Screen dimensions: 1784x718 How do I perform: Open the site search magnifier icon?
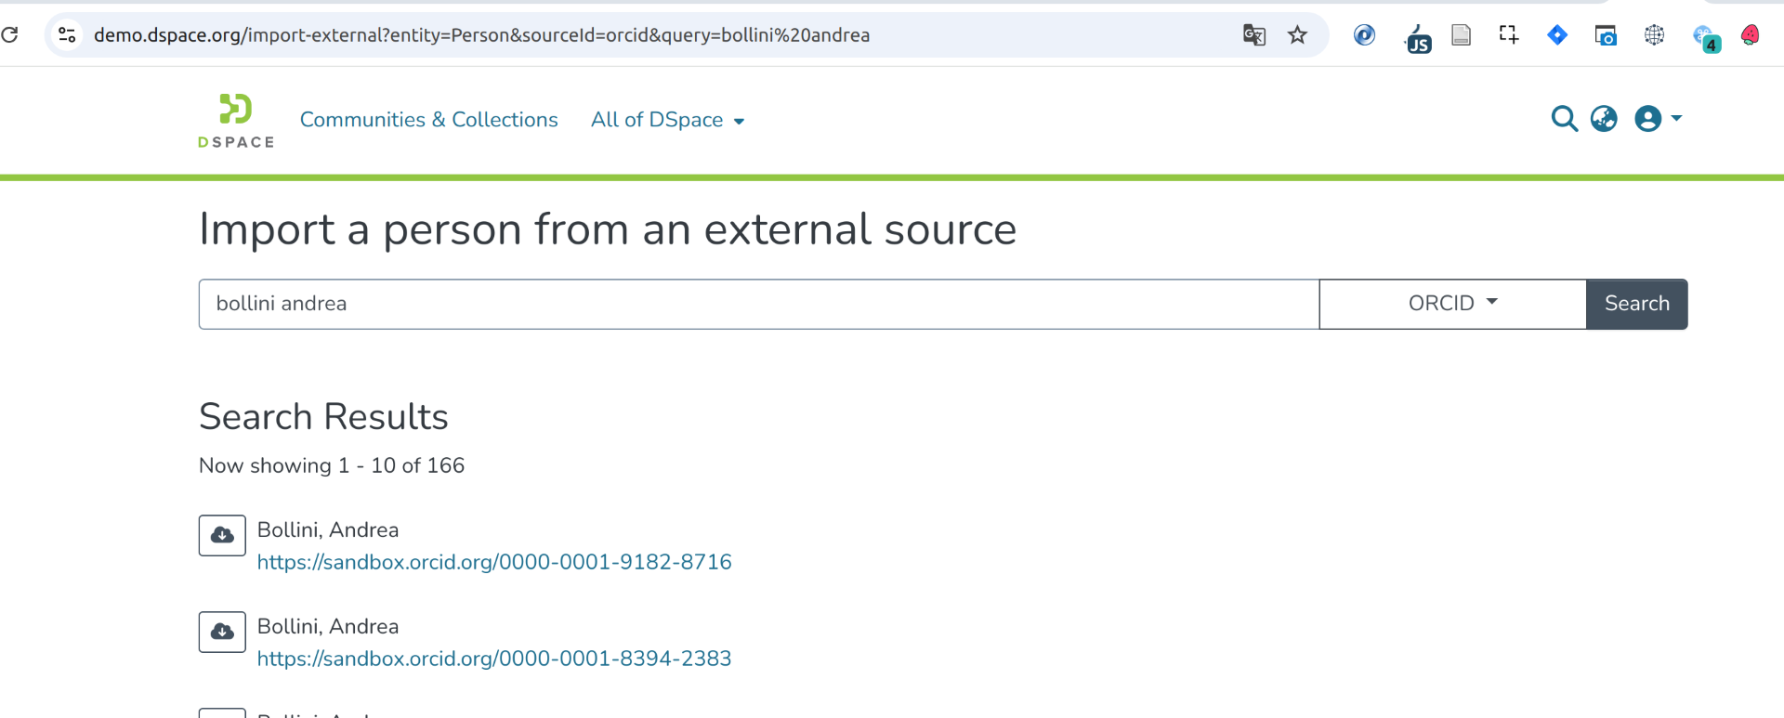coord(1564,119)
